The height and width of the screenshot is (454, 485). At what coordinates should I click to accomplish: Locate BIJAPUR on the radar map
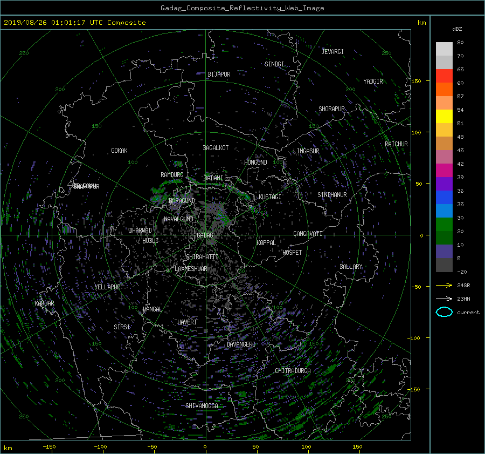pyautogui.click(x=219, y=74)
